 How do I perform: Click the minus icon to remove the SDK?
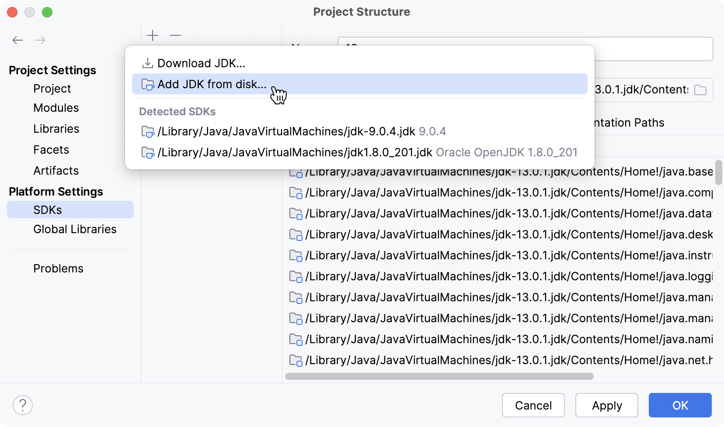(175, 36)
